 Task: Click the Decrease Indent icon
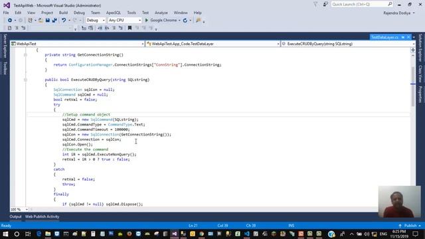tap(100, 28)
